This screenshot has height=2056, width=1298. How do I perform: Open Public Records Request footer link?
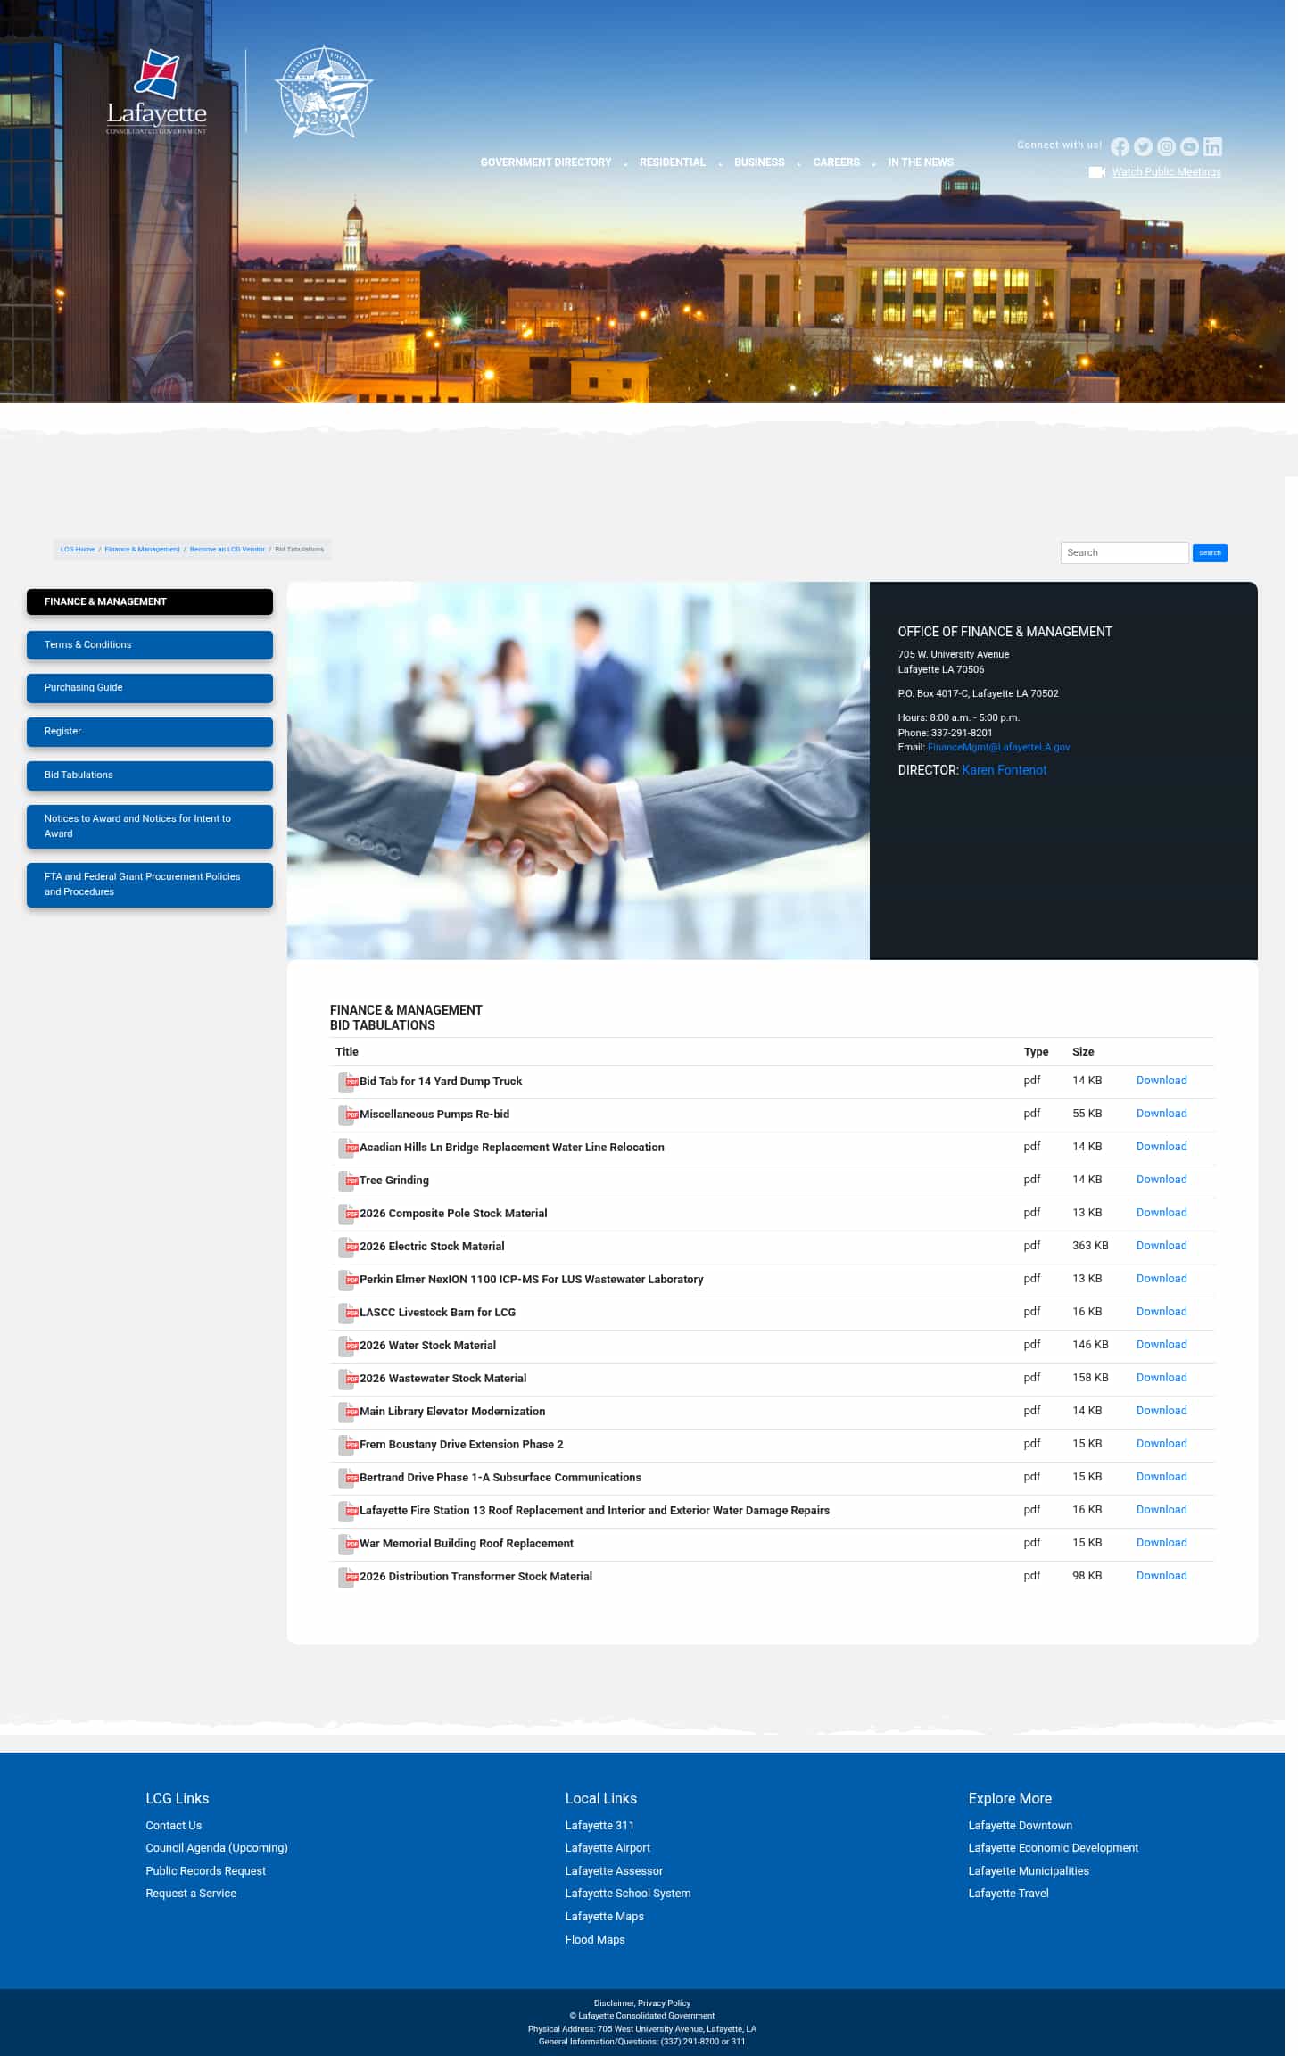[x=206, y=1871]
